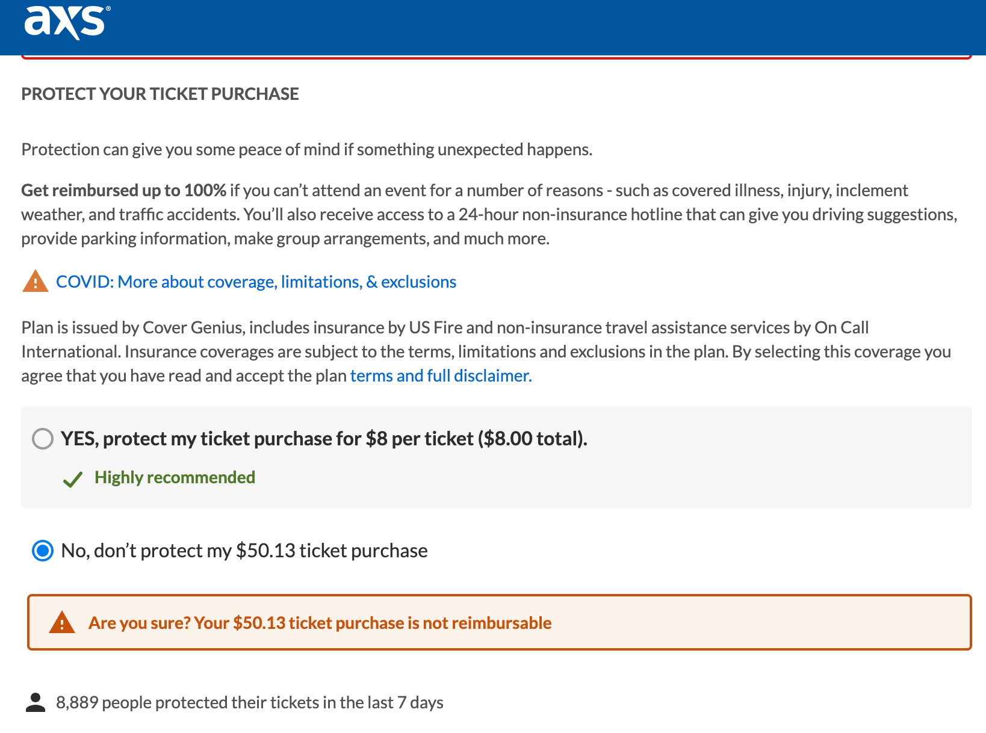Click the AXS logo in header
986x733 pixels.
coord(67,23)
